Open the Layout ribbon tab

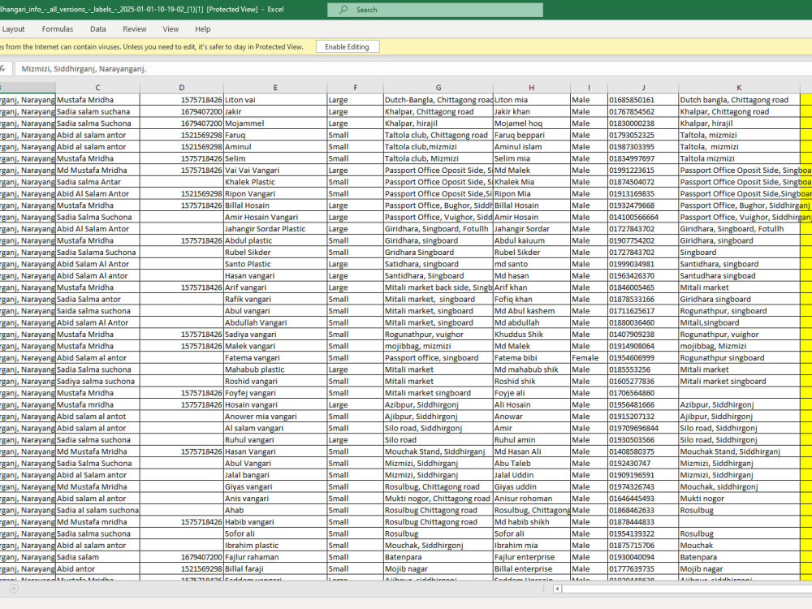[13, 29]
